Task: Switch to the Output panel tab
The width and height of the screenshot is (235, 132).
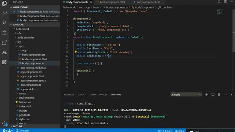Action: [x=82, y=95]
